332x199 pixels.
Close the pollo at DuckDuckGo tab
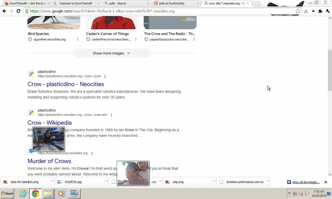pos(198,3)
